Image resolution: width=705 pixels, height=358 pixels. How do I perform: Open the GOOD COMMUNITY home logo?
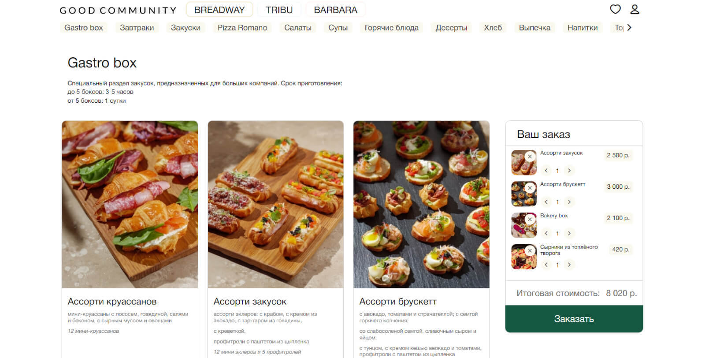(x=118, y=10)
